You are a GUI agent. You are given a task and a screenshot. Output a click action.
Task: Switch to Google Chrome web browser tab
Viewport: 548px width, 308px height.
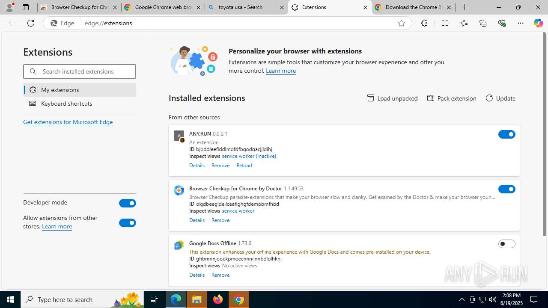pyautogui.click(x=163, y=7)
